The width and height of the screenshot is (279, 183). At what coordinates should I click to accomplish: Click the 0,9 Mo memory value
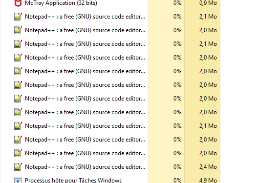tap(208, 3)
